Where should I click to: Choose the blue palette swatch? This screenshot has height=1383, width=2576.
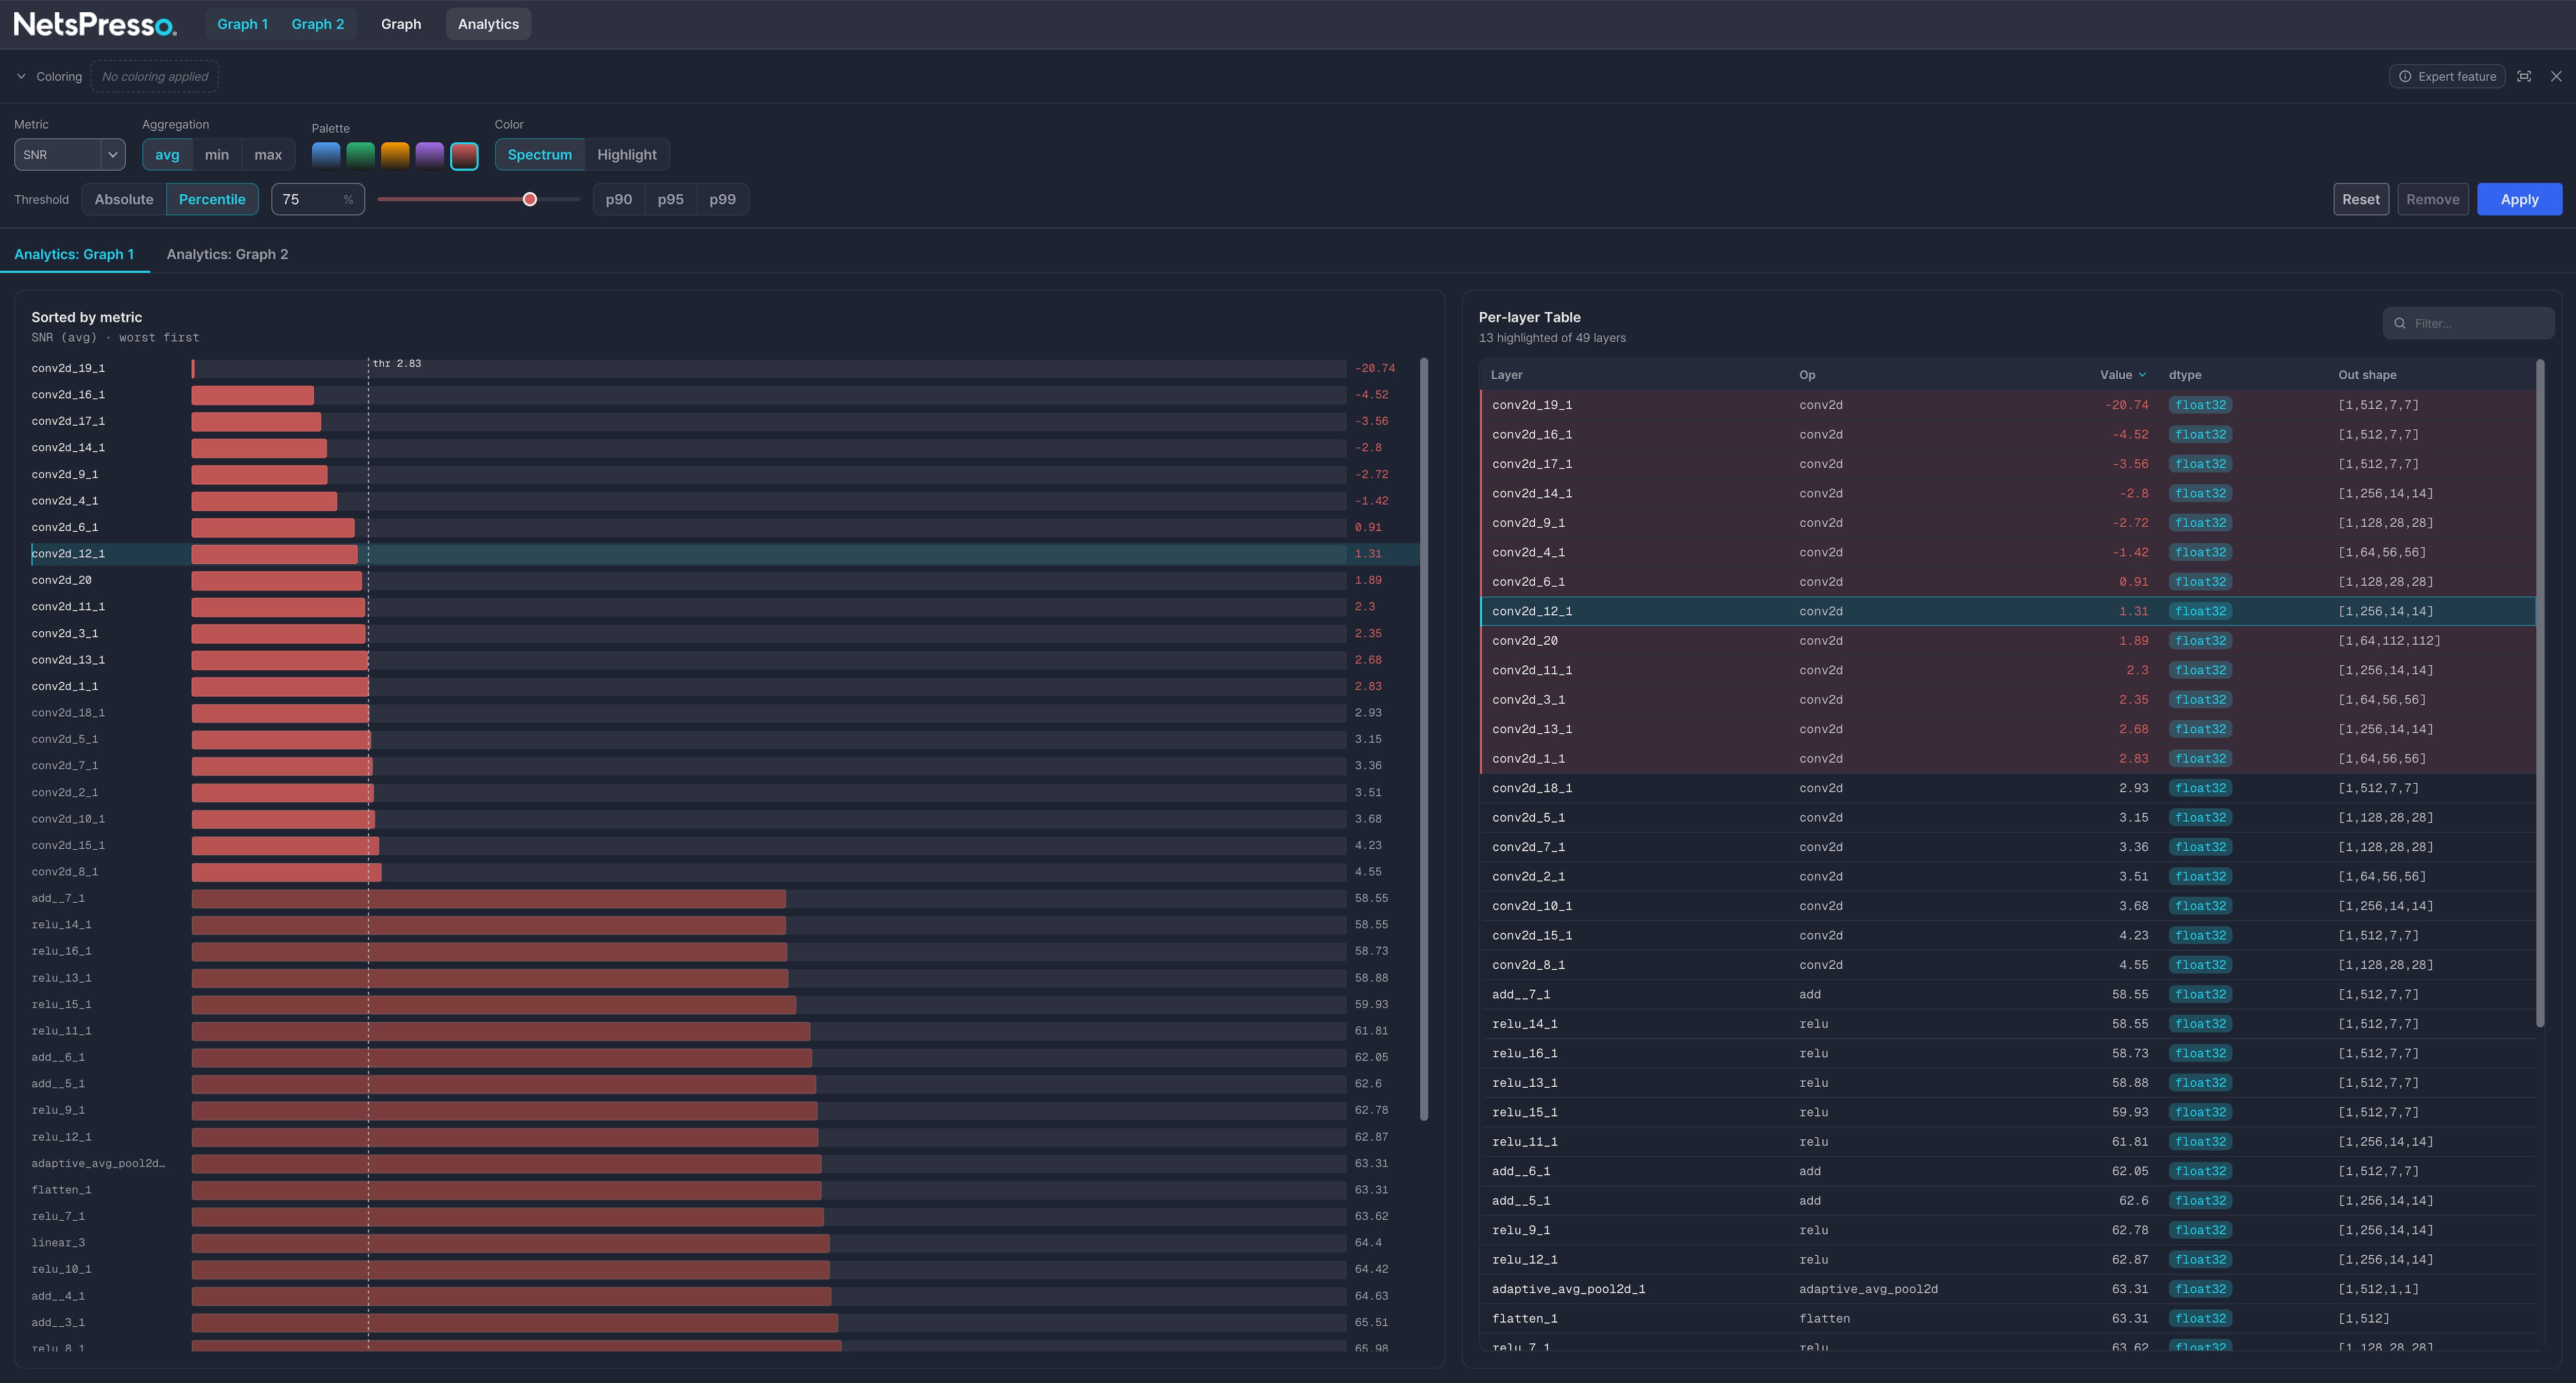point(326,155)
